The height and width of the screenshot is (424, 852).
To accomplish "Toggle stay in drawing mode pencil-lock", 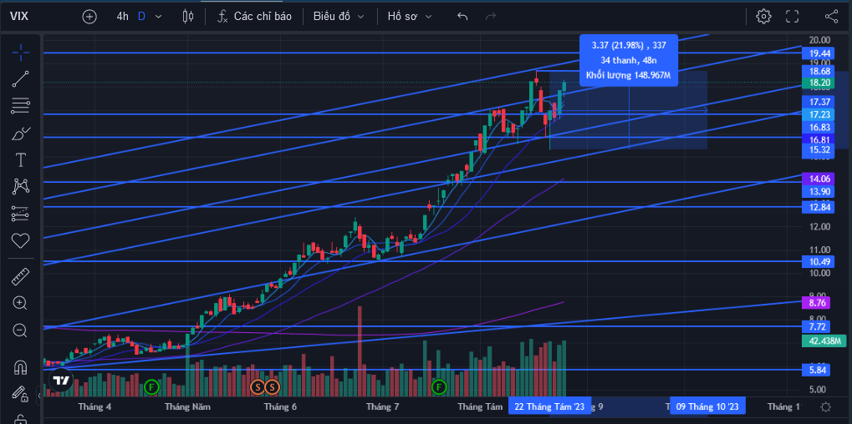I will (21, 394).
